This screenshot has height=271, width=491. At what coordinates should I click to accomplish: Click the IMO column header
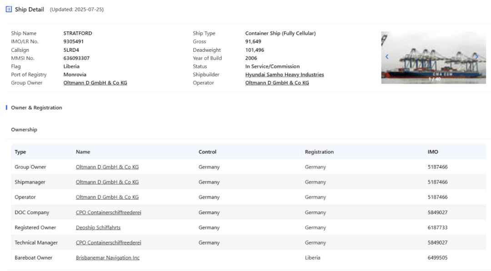[x=433, y=151]
